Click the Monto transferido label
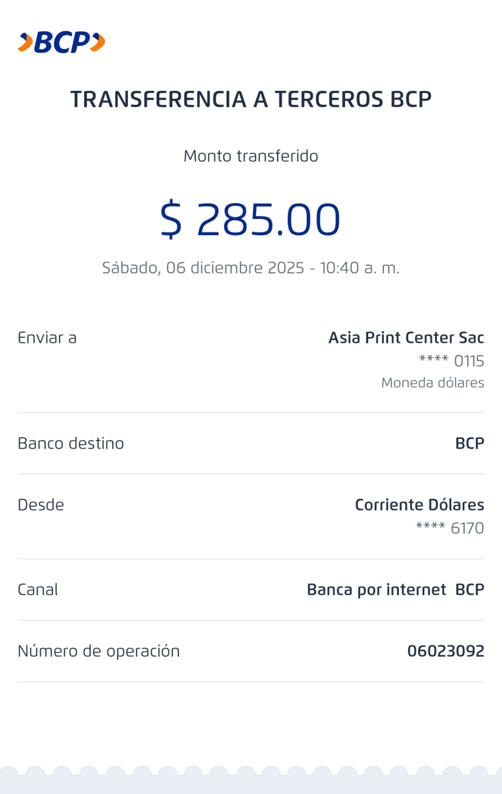Viewport: 502px width, 794px height. pos(251,156)
